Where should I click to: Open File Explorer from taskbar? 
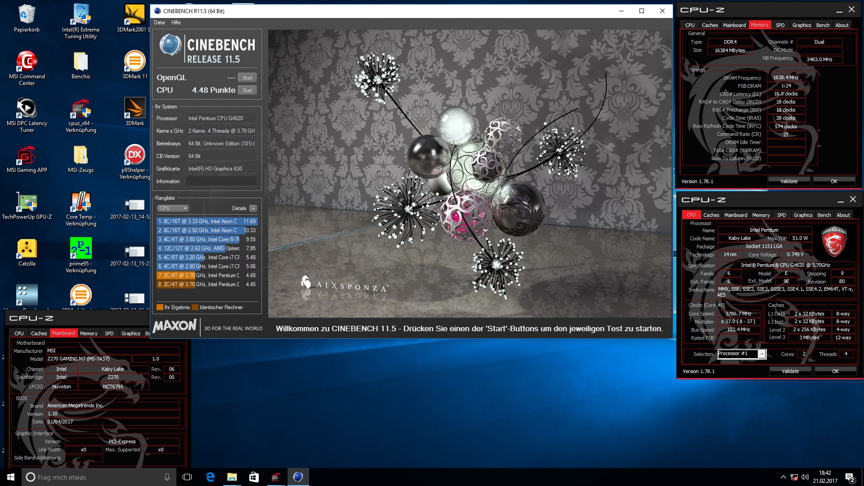[232, 477]
